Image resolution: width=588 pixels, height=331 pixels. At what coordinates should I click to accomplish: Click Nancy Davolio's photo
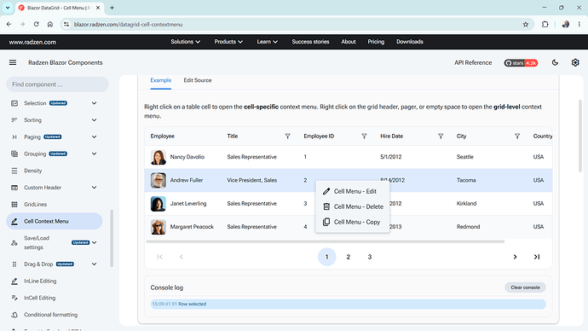(x=159, y=157)
